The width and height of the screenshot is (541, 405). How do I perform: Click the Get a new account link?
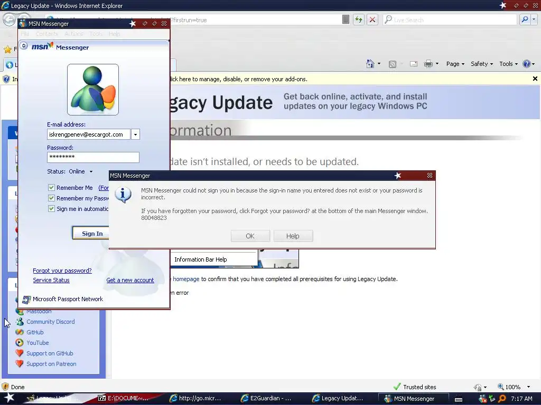(x=130, y=281)
